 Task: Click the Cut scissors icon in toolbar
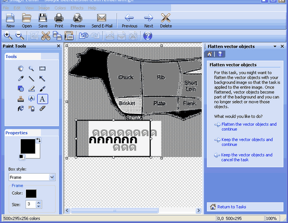point(46,36)
